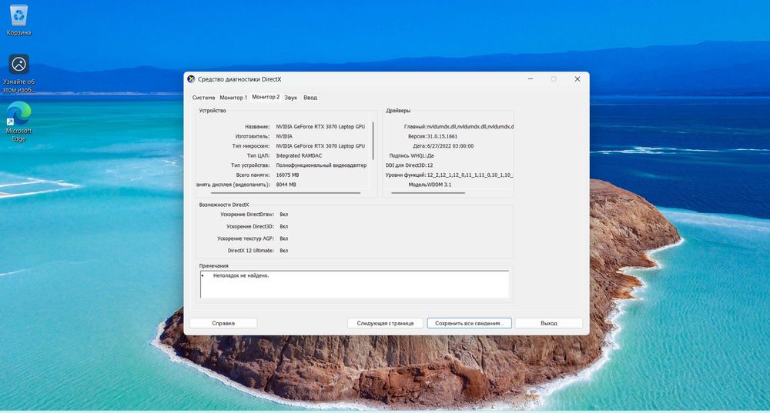Click the 'Модель WDDM 3.1' line
Viewport: 770px width, 413px height.
(x=430, y=185)
